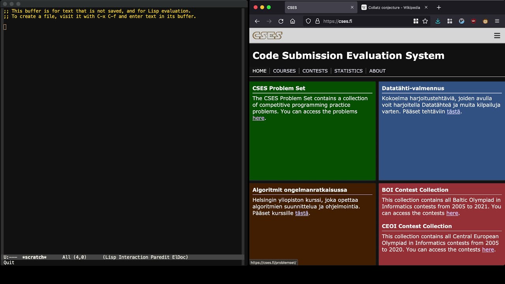Click the grid icon inside the address bar
Screen dimensions: 505x284
point(415,21)
